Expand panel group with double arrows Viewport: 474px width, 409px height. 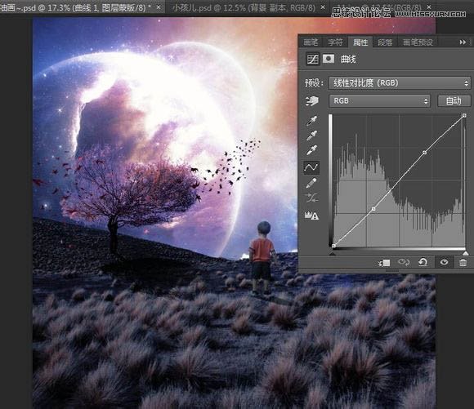coord(463,42)
